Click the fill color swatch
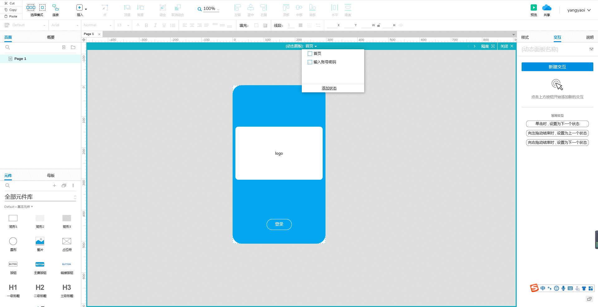 point(256,25)
